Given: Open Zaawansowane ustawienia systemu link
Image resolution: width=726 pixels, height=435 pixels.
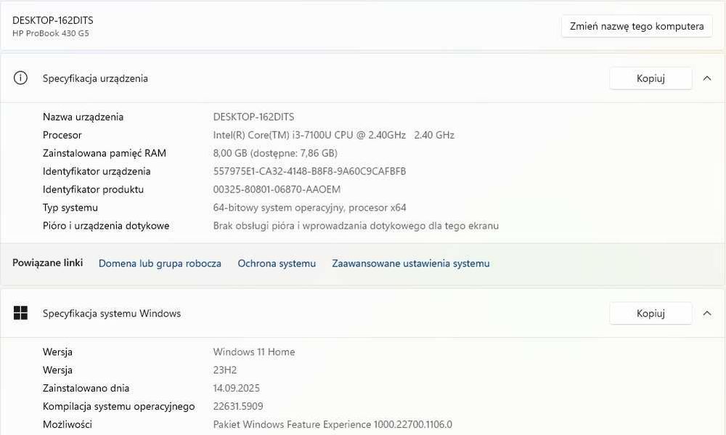Looking at the screenshot, I should point(411,264).
